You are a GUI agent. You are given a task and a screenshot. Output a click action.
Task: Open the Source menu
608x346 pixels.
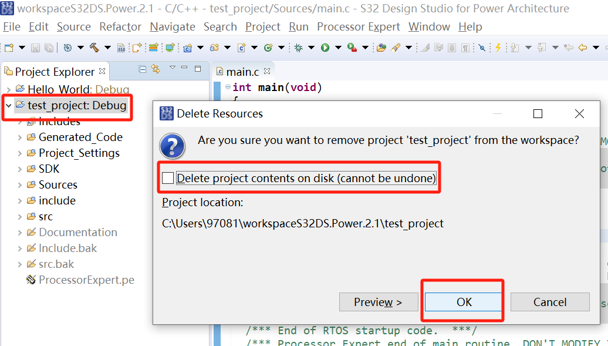click(x=74, y=27)
